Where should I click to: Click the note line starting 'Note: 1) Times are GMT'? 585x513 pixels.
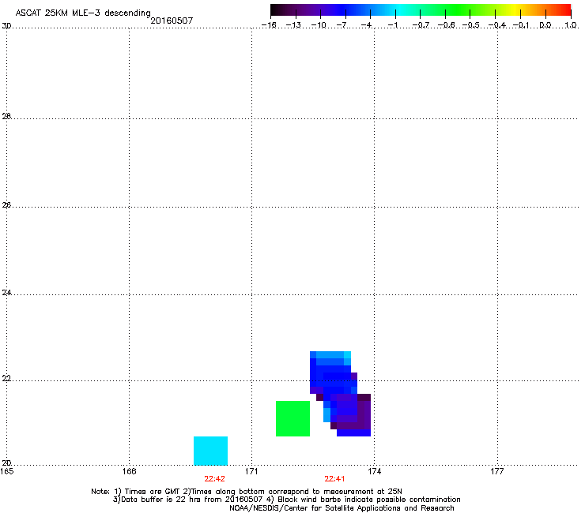[247, 492]
